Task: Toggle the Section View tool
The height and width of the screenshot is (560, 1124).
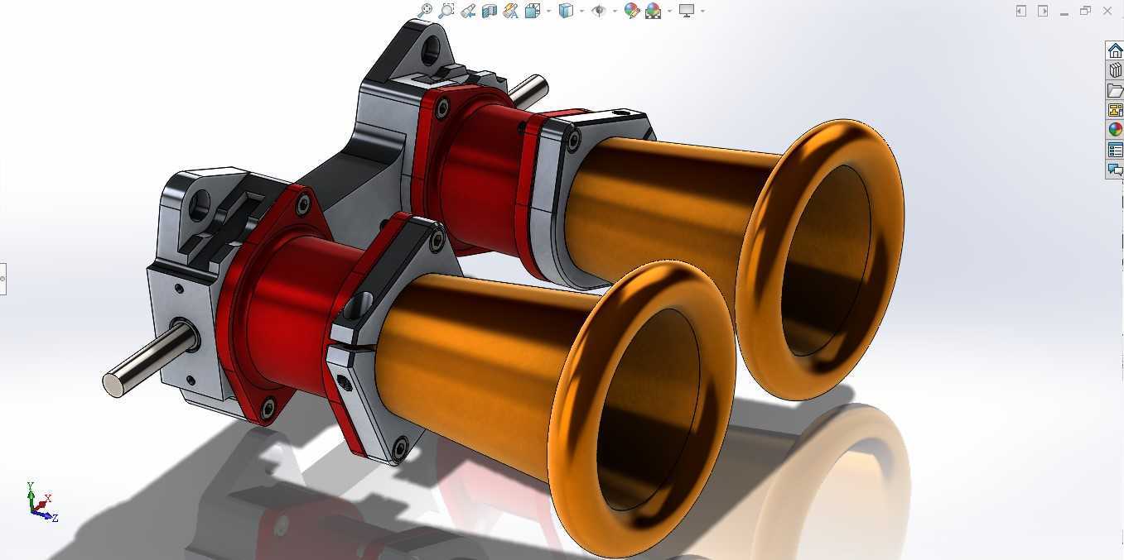Action: (490, 11)
